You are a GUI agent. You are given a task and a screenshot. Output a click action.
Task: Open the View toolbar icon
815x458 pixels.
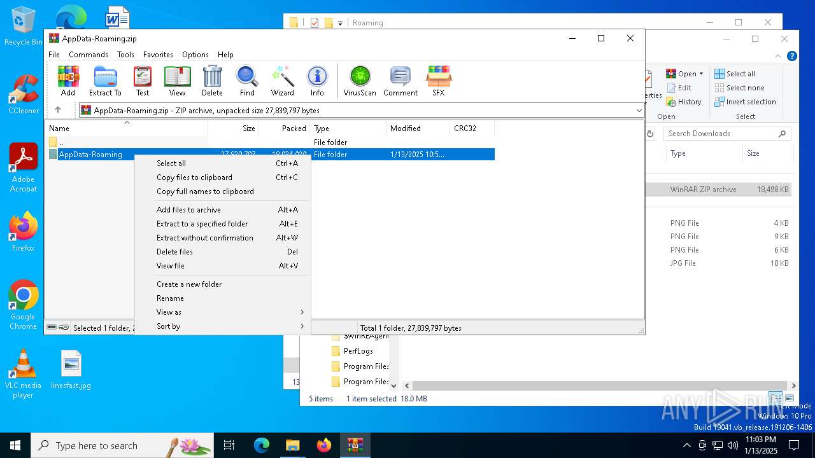[x=177, y=81]
